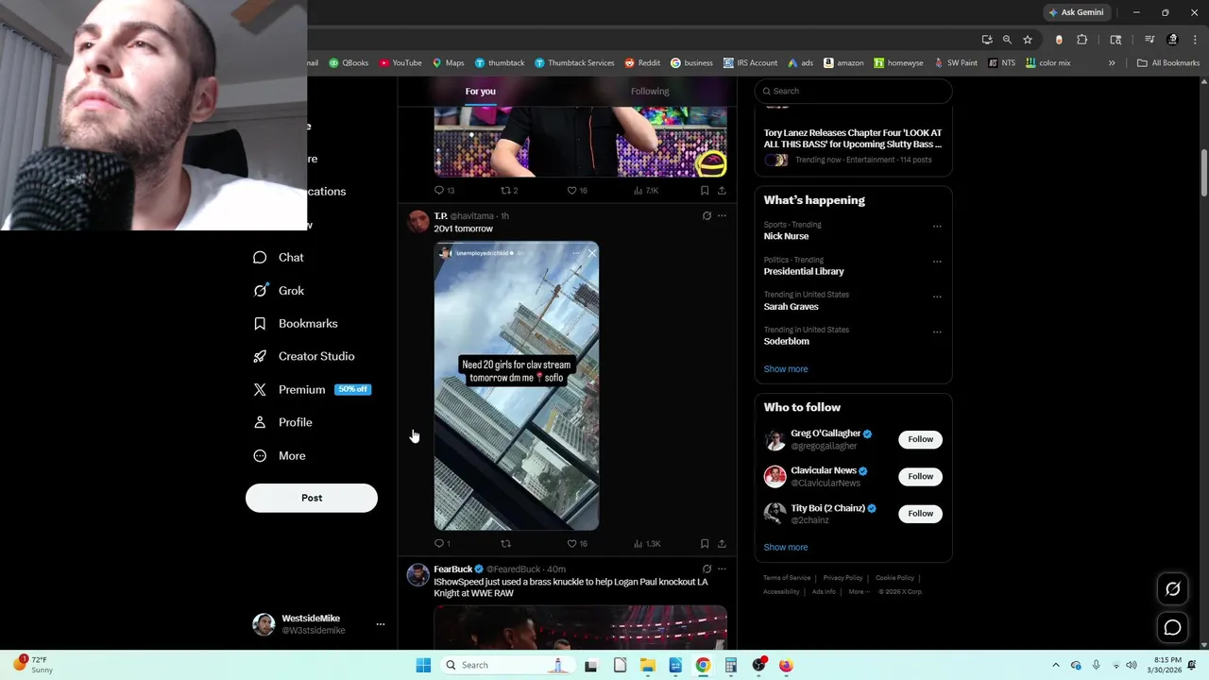Open Grok in the sidebar
1209x680 pixels.
pyautogui.click(x=279, y=290)
